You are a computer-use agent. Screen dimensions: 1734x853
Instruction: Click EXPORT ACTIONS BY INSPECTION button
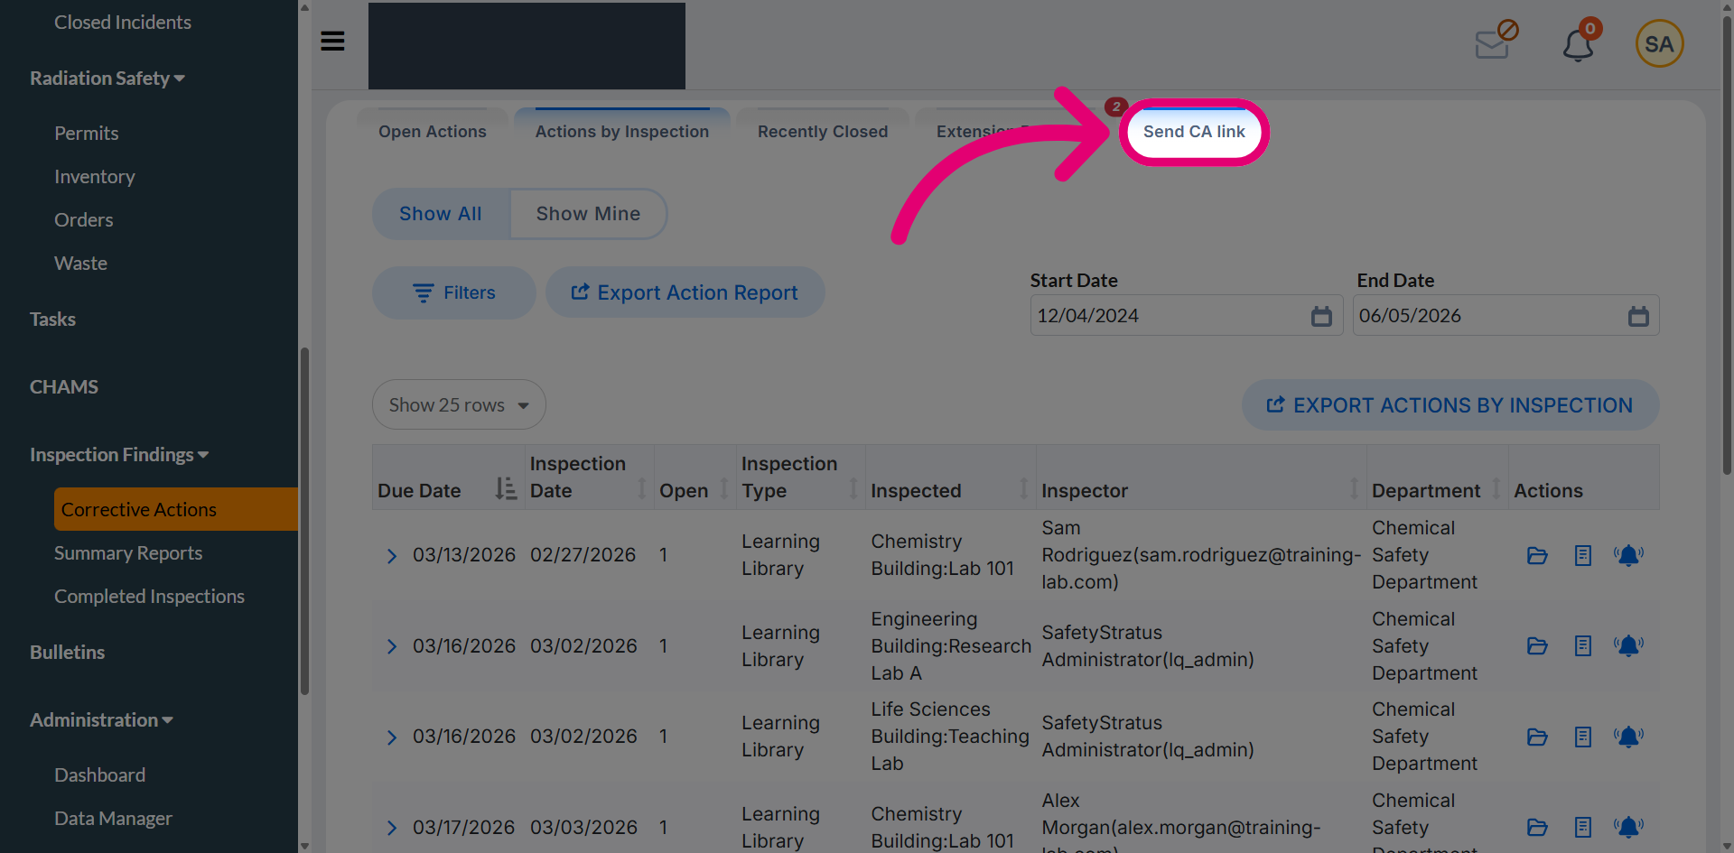click(1450, 405)
